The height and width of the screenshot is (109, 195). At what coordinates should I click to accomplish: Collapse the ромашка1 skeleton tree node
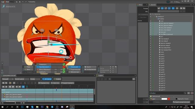click(155, 17)
